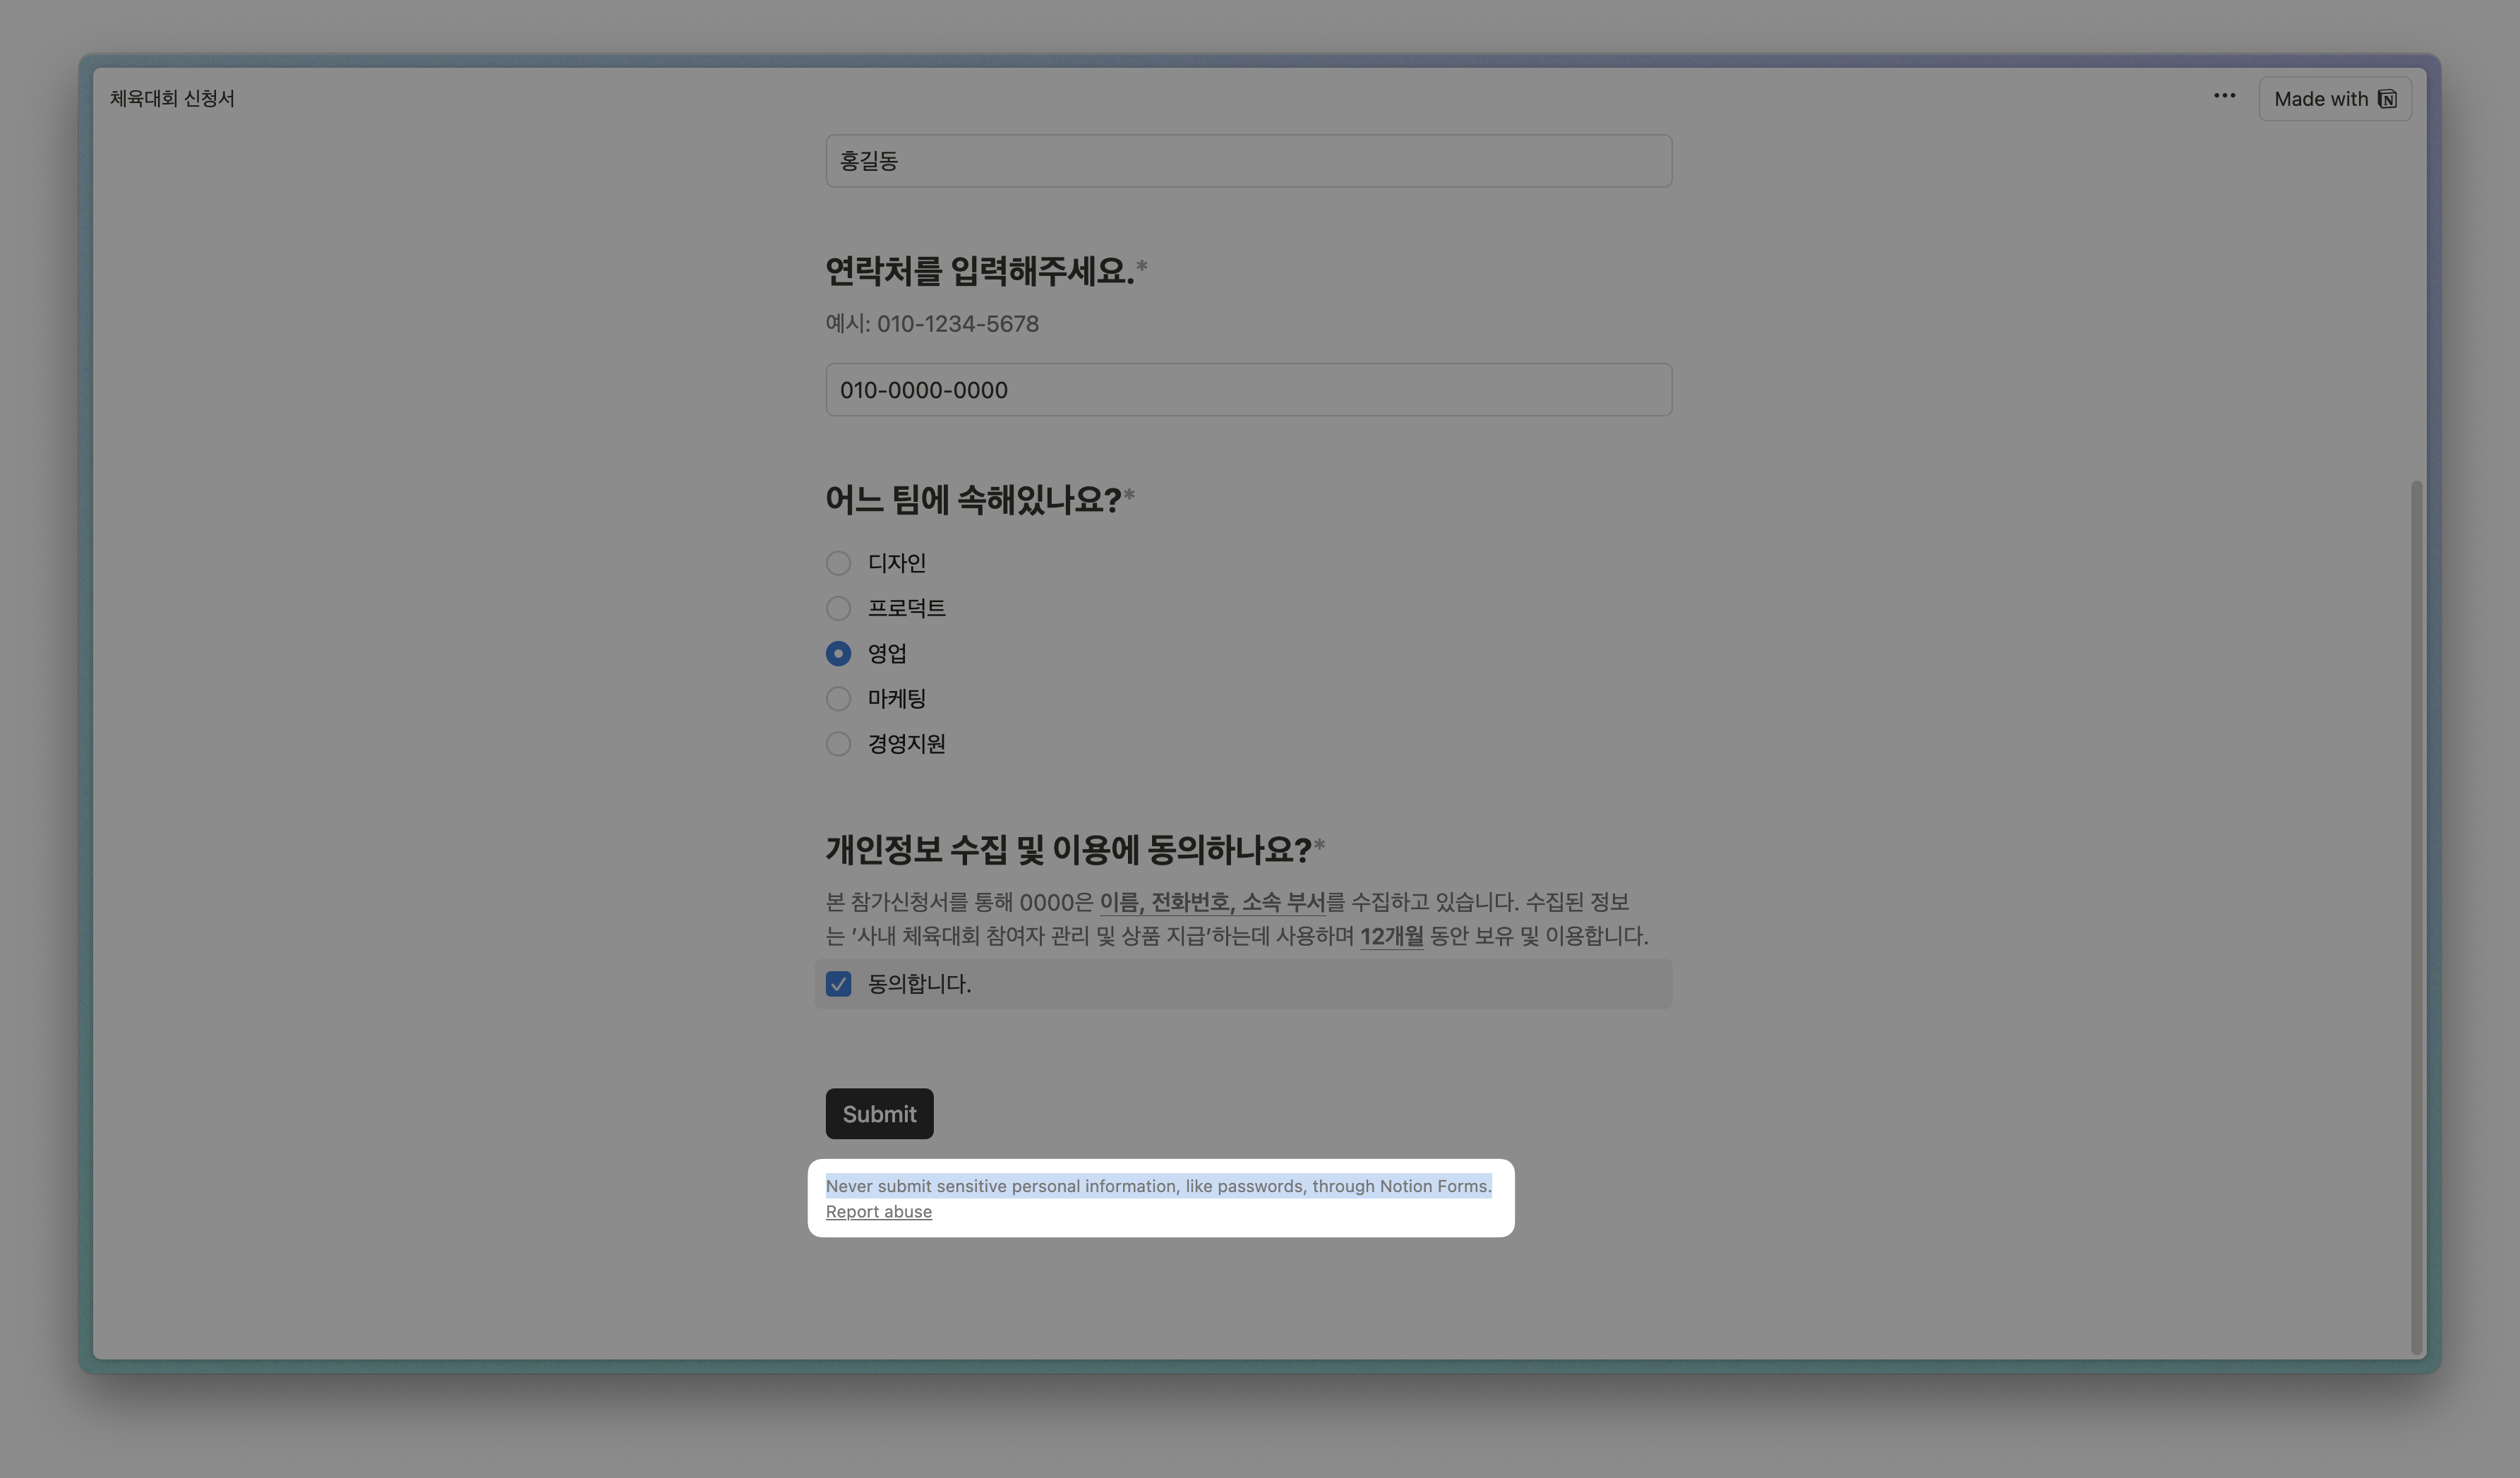The height and width of the screenshot is (1478, 2520).
Task: Click the 체육대회 신청서 page title
Action: point(172,98)
